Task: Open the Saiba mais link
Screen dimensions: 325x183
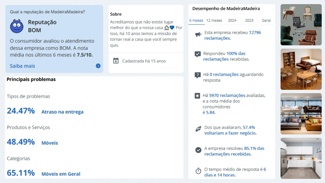Action: point(23,66)
